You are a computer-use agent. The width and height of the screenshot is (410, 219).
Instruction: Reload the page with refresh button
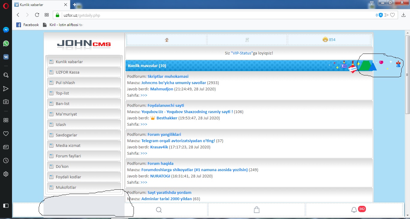point(37,15)
